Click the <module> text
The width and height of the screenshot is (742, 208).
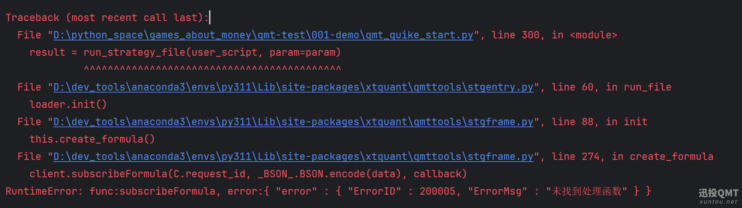click(x=594, y=35)
